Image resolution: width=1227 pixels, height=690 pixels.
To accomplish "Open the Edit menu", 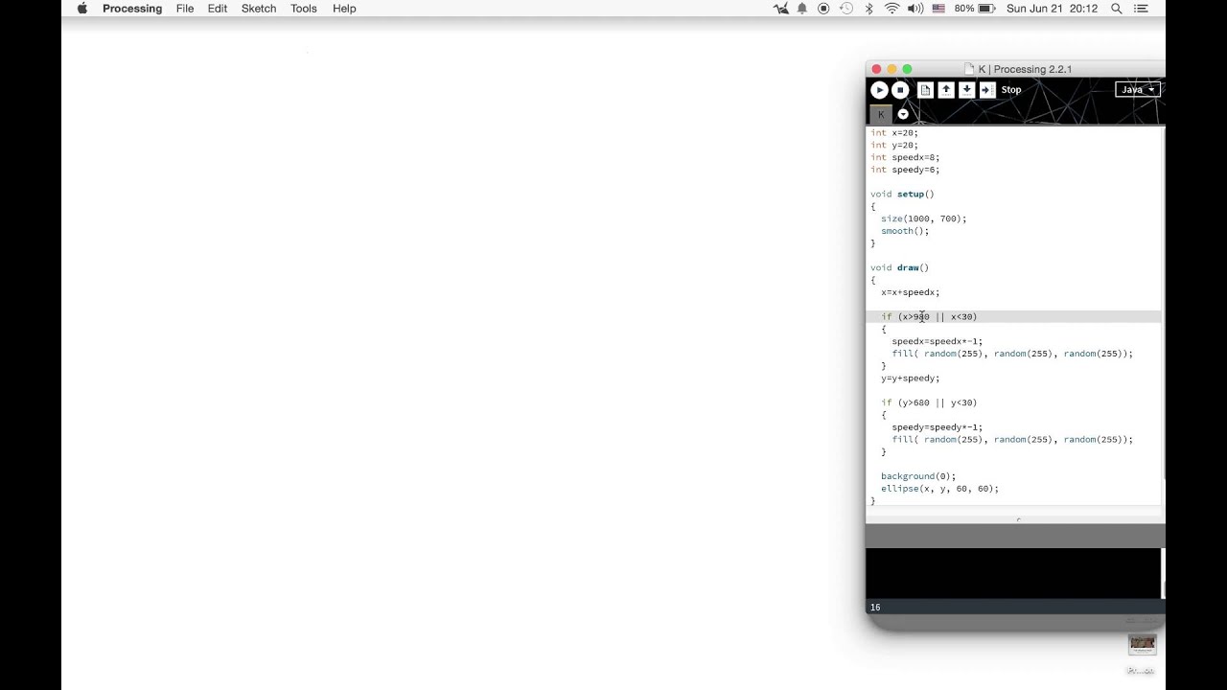I will pos(218,9).
